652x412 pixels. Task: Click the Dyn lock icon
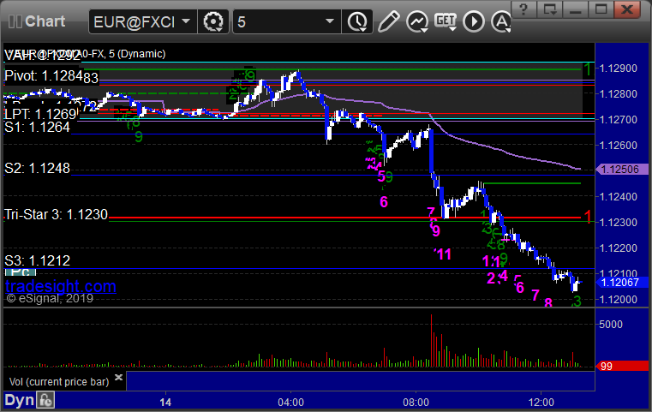[x=45, y=400]
